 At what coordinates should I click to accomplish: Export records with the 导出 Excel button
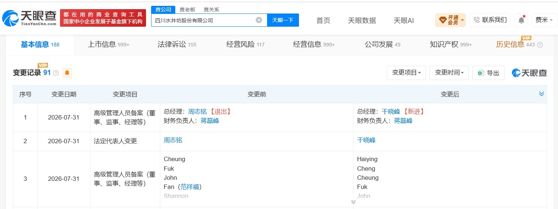pyautogui.click(x=488, y=73)
